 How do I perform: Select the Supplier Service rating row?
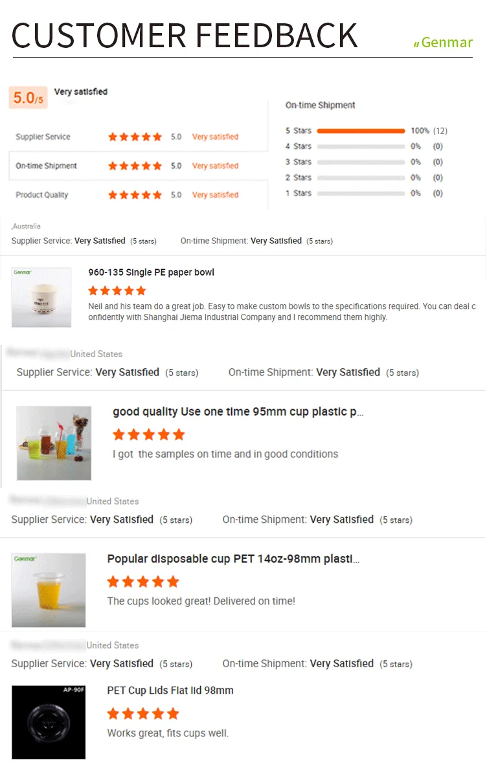[x=139, y=137]
